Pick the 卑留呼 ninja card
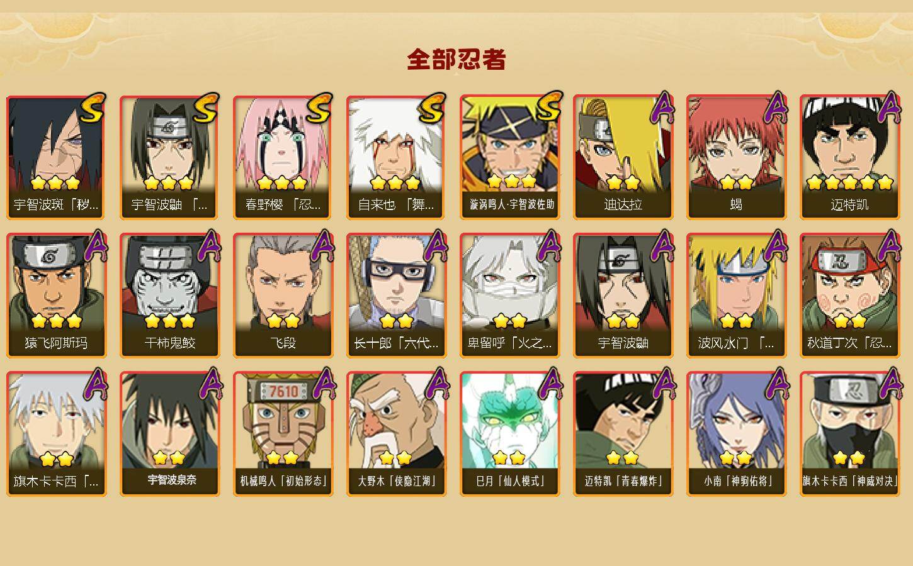Viewport: 913px width, 566px height. (510, 296)
